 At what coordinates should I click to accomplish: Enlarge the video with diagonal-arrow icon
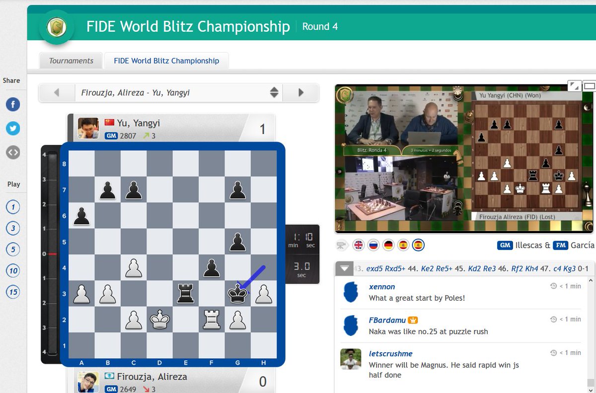tap(575, 86)
